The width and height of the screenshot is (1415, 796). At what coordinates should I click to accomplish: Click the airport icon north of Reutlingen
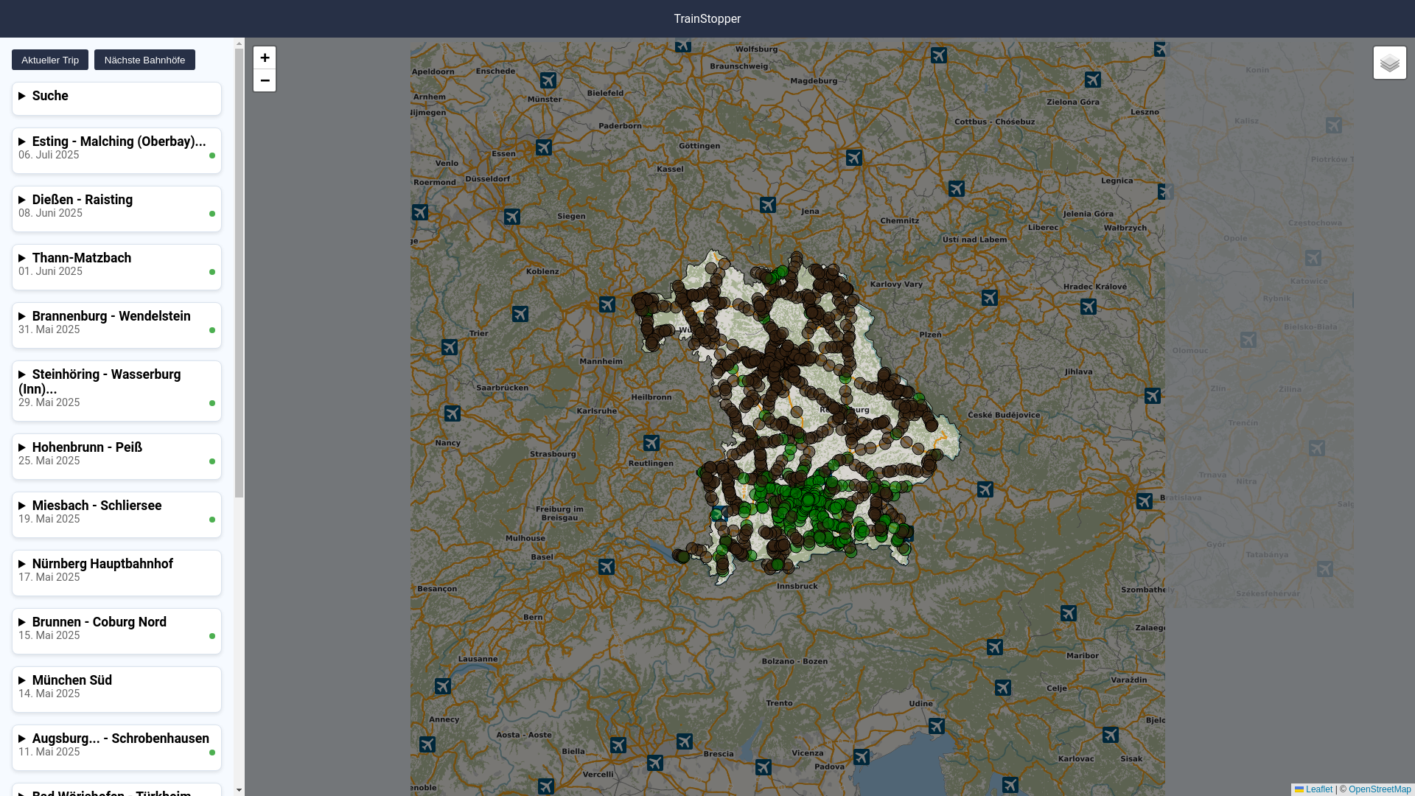click(651, 443)
